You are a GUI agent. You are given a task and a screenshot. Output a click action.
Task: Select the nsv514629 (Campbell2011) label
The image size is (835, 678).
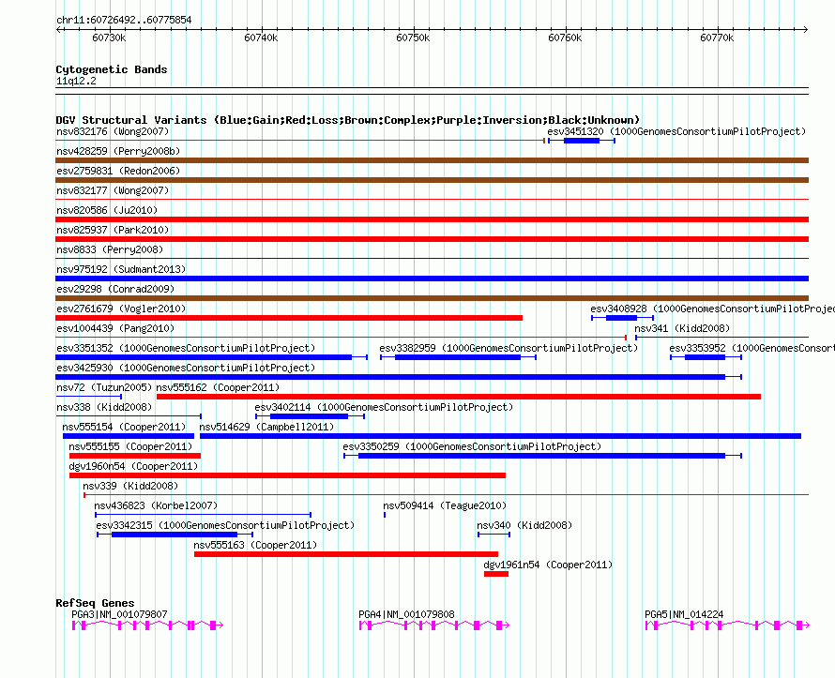pos(266,427)
